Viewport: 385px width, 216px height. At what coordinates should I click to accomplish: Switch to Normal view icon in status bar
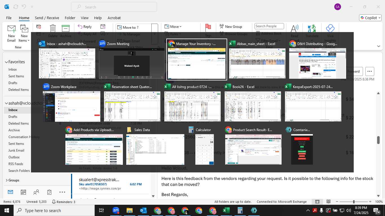(317, 202)
